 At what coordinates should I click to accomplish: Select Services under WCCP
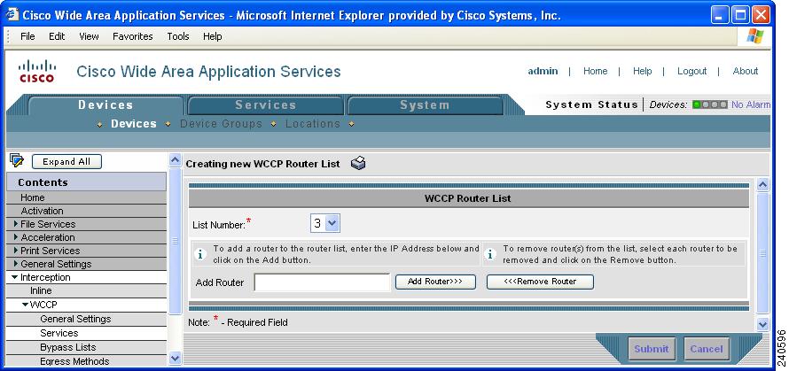point(86,333)
